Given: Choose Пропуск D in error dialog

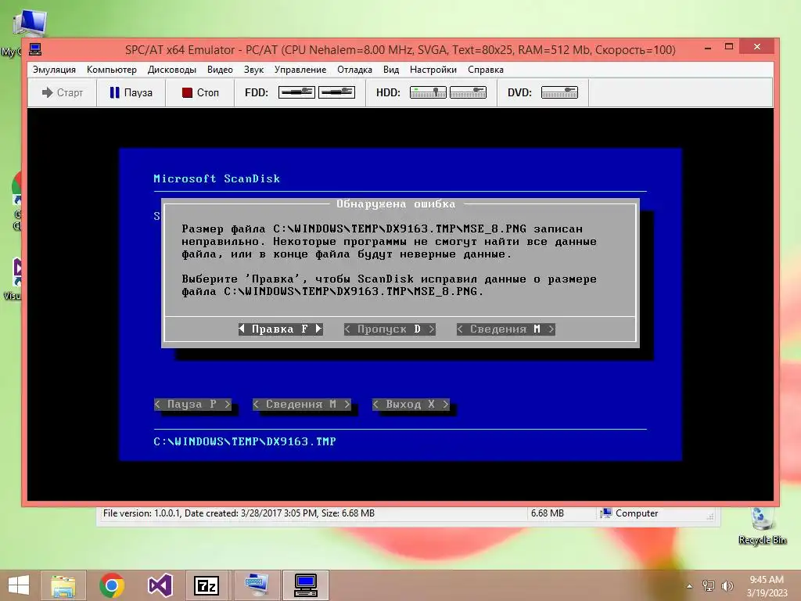Looking at the screenshot, I should point(390,329).
